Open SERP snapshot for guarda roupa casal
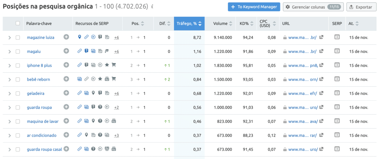 point(337,149)
